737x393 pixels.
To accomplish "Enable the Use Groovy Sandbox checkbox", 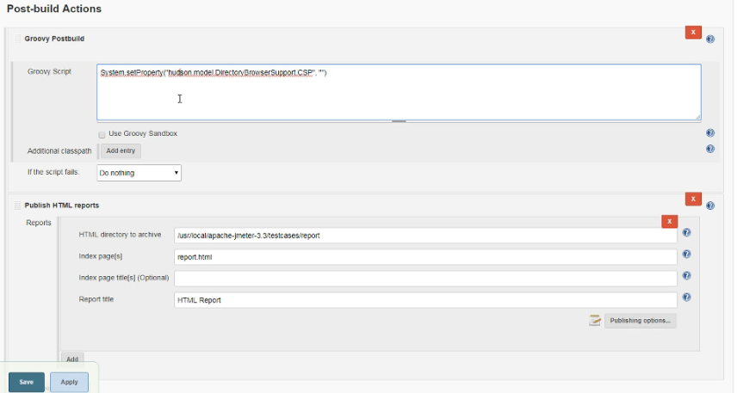I will [102, 134].
